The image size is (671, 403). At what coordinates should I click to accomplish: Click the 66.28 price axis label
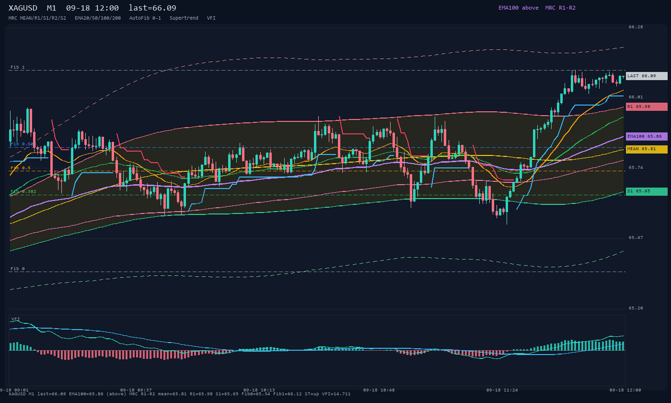pos(636,27)
